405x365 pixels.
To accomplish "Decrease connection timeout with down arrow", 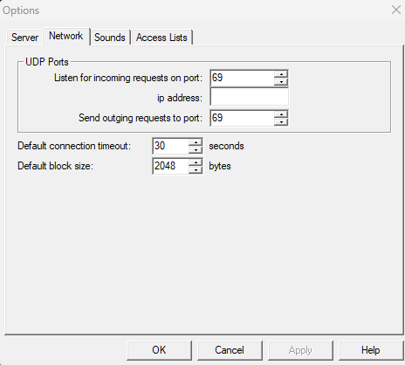I will click(x=196, y=150).
